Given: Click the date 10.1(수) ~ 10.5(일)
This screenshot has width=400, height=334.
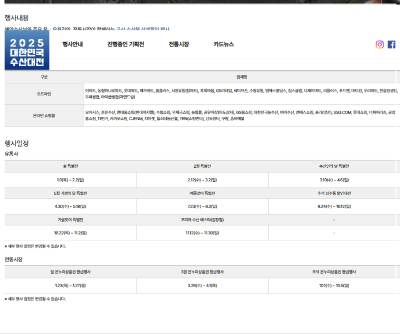Looking at the screenshot, I should point(334,286).
